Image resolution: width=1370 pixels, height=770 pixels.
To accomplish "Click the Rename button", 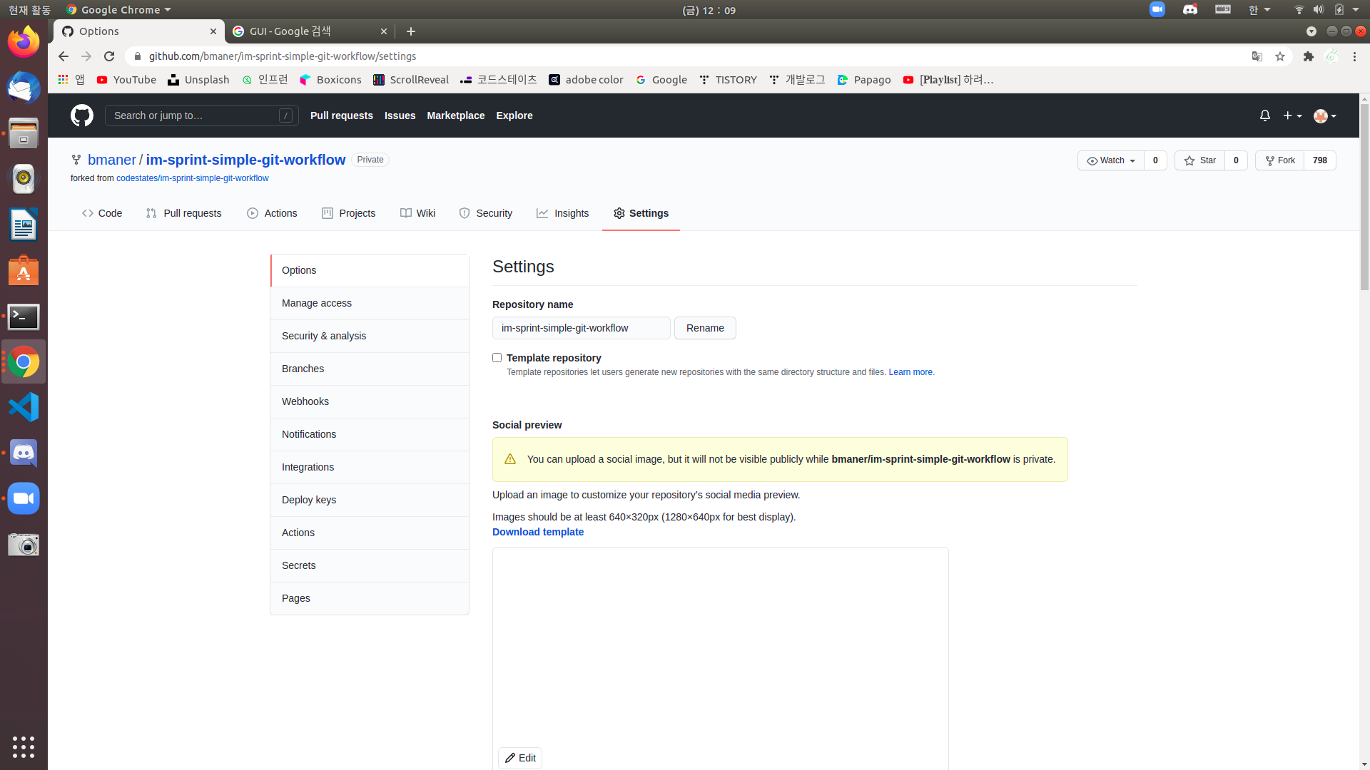I will 705,328.
